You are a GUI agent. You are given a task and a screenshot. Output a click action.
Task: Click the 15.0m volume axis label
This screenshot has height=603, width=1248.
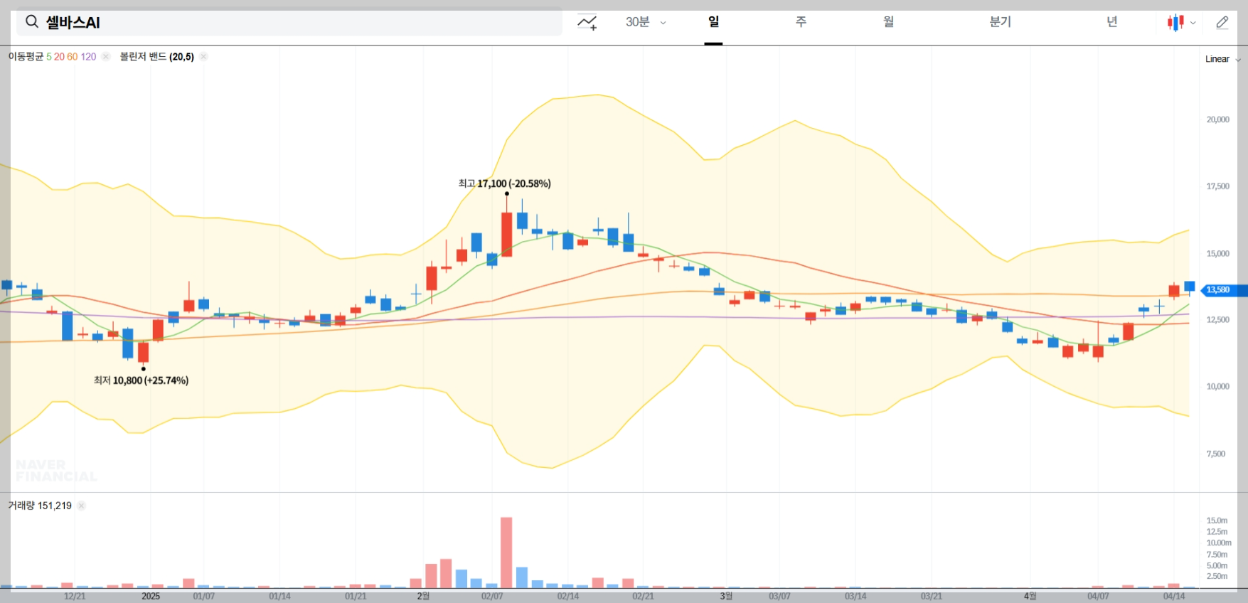(x=1217, y=521)
